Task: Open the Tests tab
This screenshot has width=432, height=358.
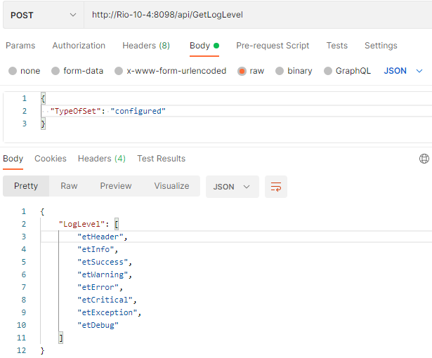Action: (336, 46)
